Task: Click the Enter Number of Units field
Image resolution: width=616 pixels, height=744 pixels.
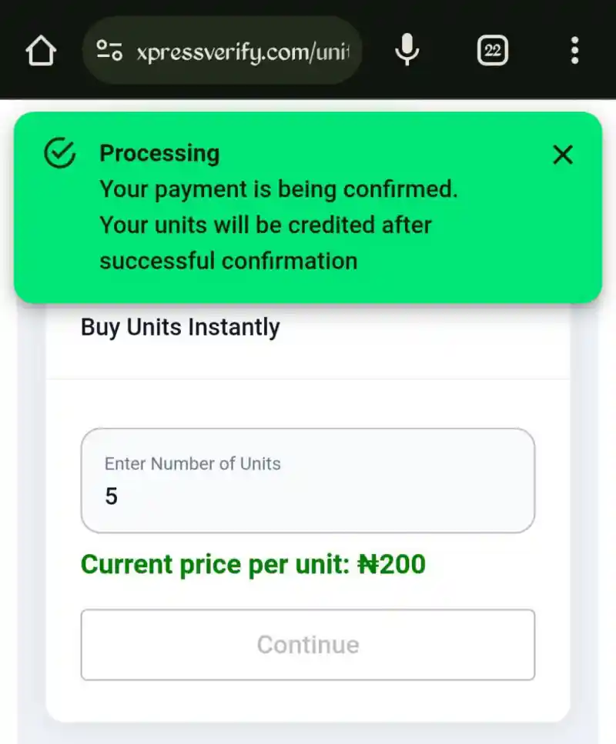Action: click(308, 481)
